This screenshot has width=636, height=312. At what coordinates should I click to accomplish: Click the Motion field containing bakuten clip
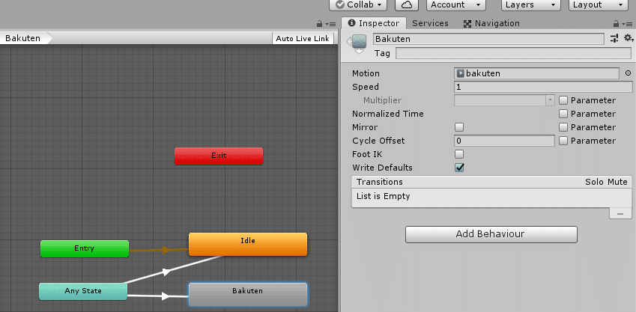coord(537,73)
